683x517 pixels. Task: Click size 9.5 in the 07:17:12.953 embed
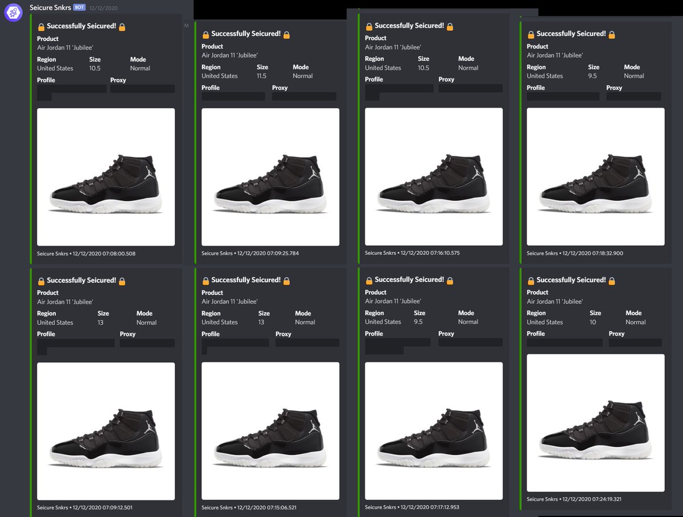click(x=418, y=321)
